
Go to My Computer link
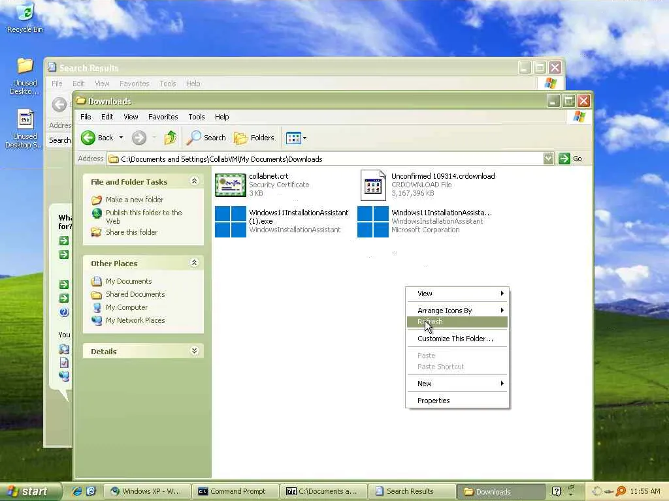tap(127, 307)
